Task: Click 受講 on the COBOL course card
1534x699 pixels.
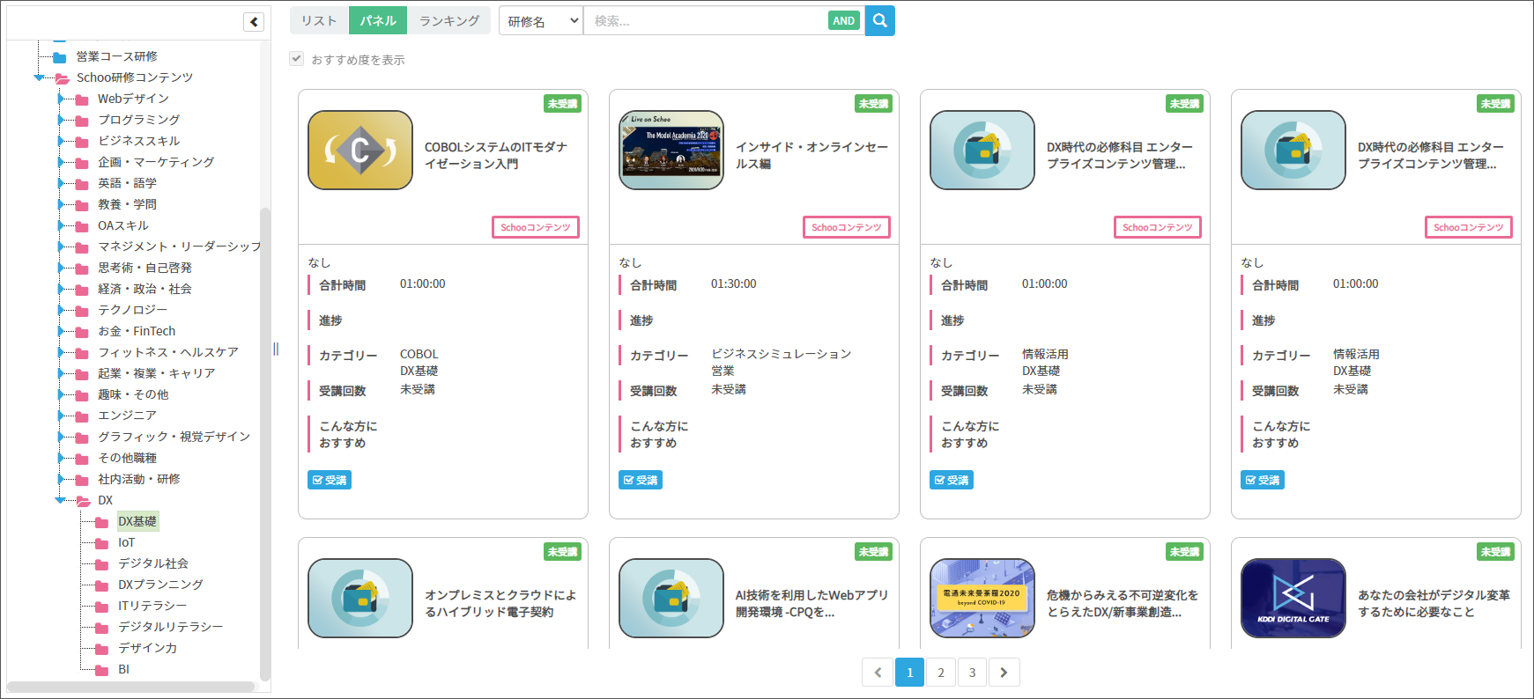Action: (x=330, y=480)
